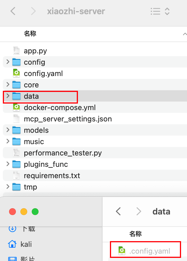The height and width of the screenshot is (261, 187).
Task: Click the app.py Python file icon
Action: [x=16, y=51]
